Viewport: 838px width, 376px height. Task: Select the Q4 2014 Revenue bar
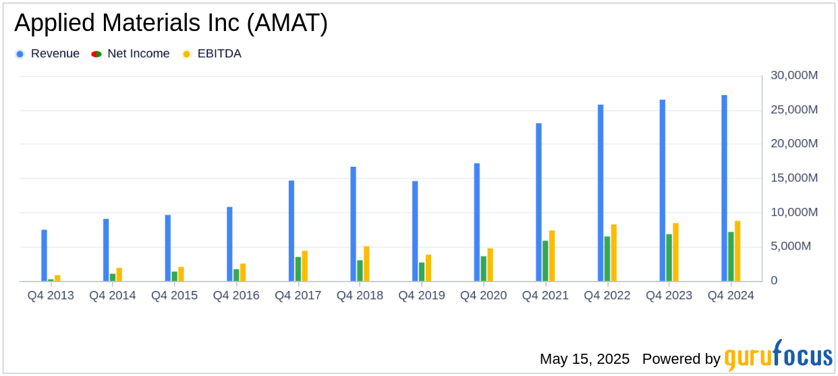(106, 250)
